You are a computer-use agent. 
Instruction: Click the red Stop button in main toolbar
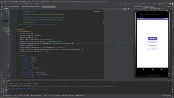tap(156, 4)
